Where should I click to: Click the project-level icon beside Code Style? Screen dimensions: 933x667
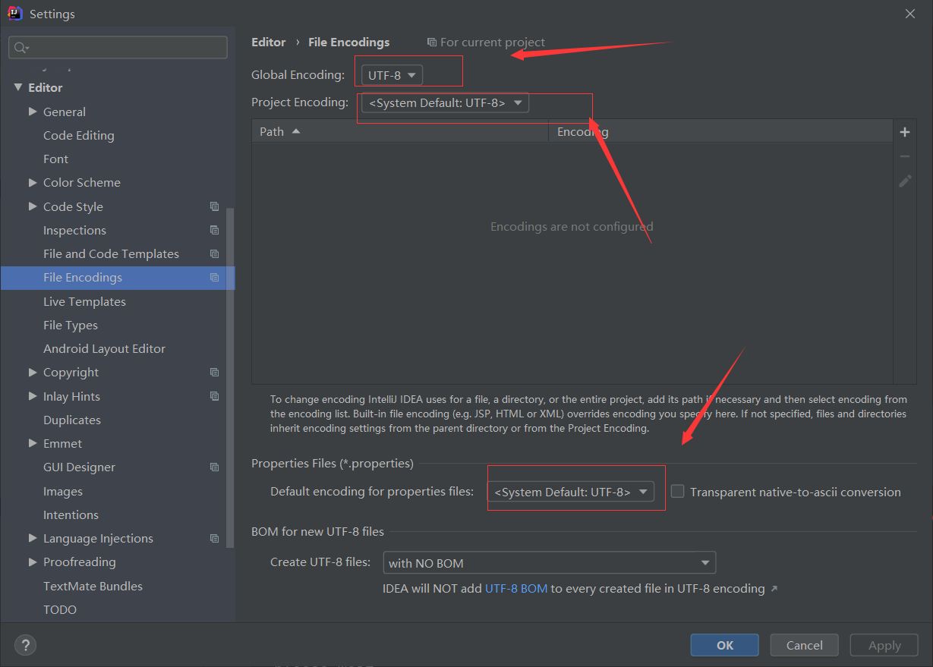tap(215, 206)
